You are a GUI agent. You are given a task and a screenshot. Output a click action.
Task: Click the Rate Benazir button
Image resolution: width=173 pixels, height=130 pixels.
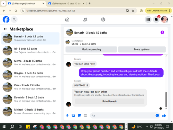(x=110, y=101)
